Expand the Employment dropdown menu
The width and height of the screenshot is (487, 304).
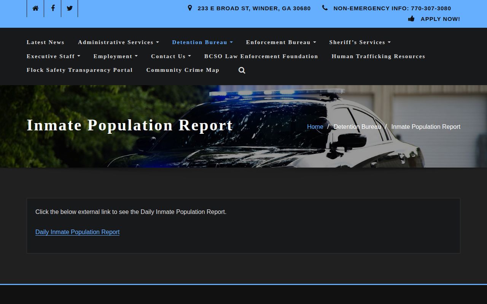click(x=116, y=56)
